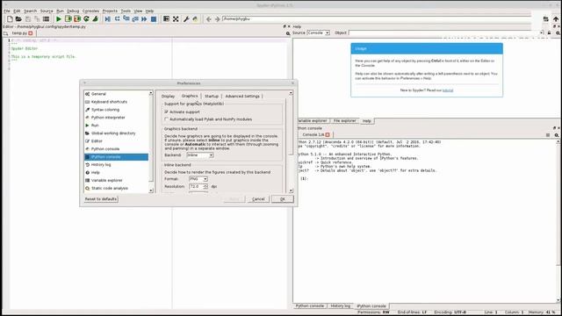The width and height of the screenshot is (562, 316).
Task: Click Step Into debug icon
Action: 126,19
